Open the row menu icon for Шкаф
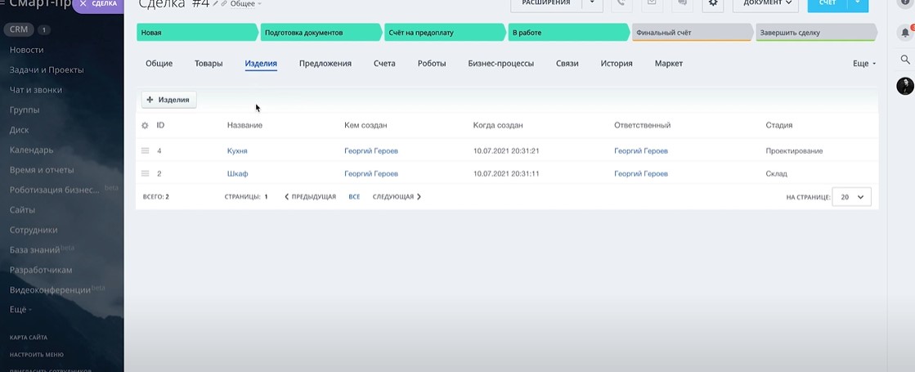This screenshot has height=372, width=915. 146,173
